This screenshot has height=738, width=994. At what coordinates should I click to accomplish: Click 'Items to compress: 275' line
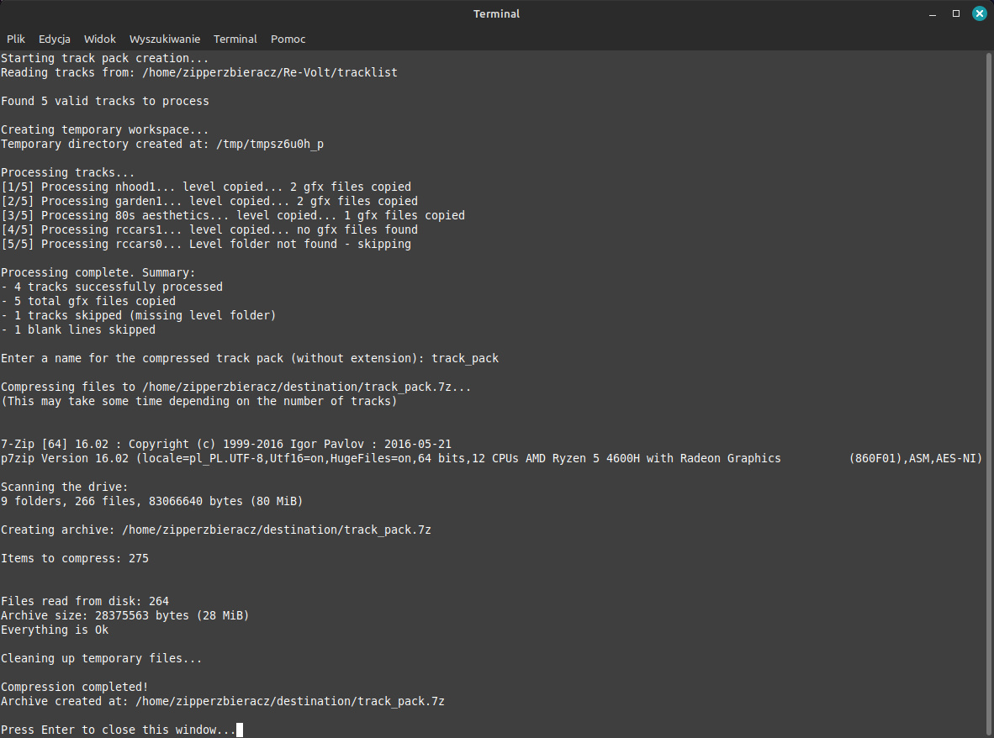click(75, 559)
